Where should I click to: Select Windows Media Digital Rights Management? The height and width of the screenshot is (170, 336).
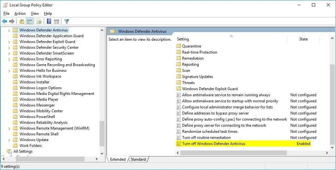57,94
